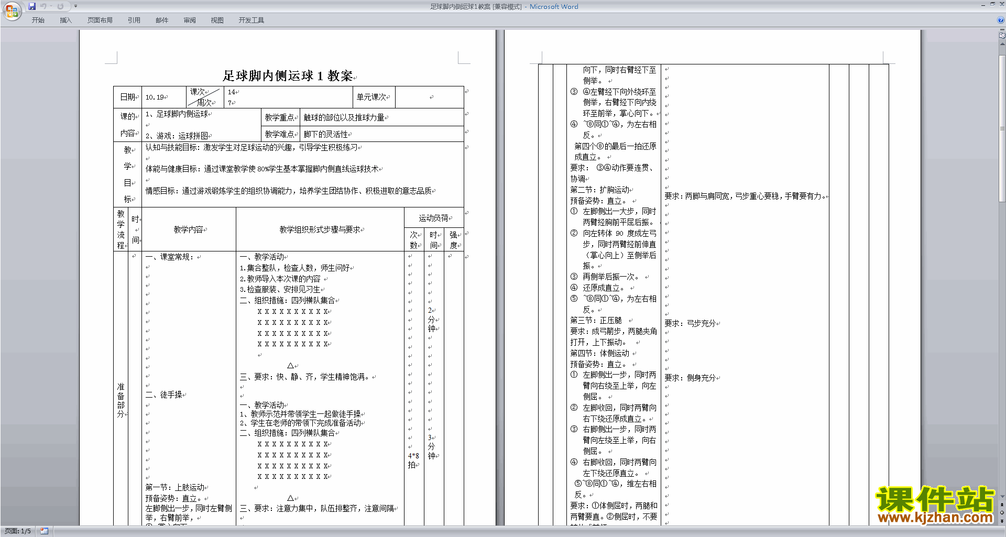The image size is (1006, 537).
Task: Click the 教学重点 cell
Action: [x=280, y=117]
